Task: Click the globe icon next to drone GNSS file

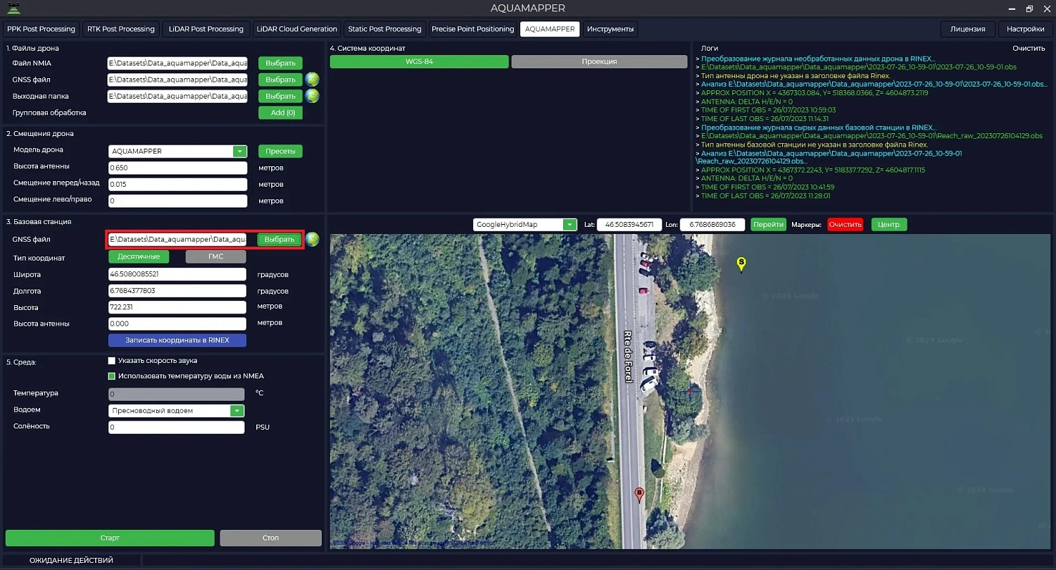Action: (313, 80)
